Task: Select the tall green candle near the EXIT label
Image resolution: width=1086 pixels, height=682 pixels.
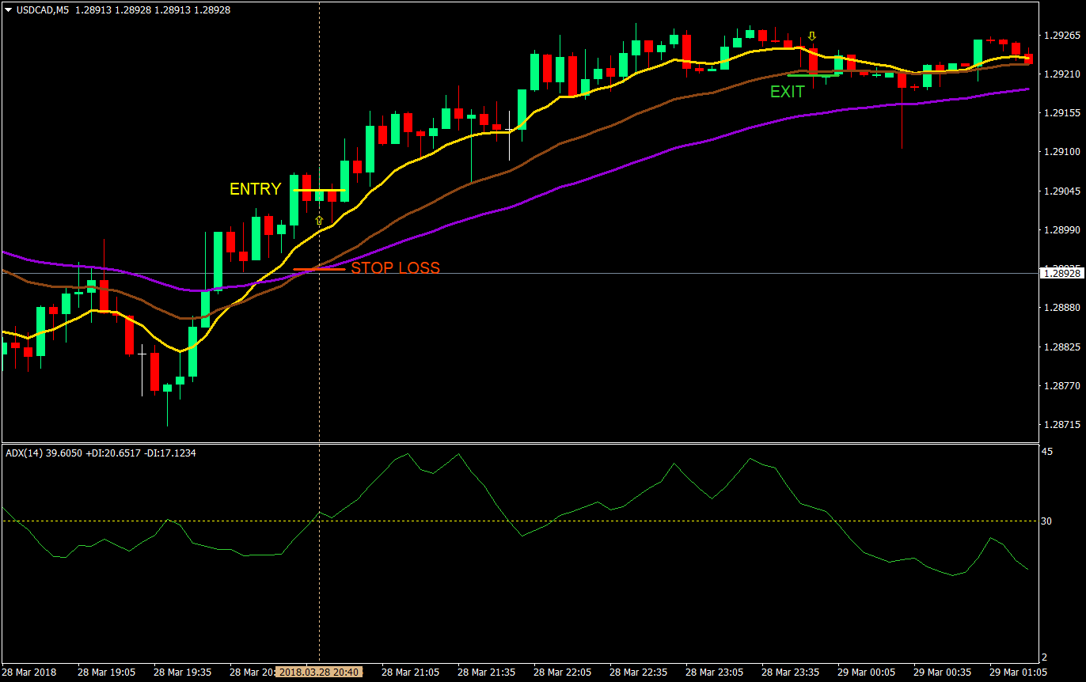Action: [x=839, y=63]
